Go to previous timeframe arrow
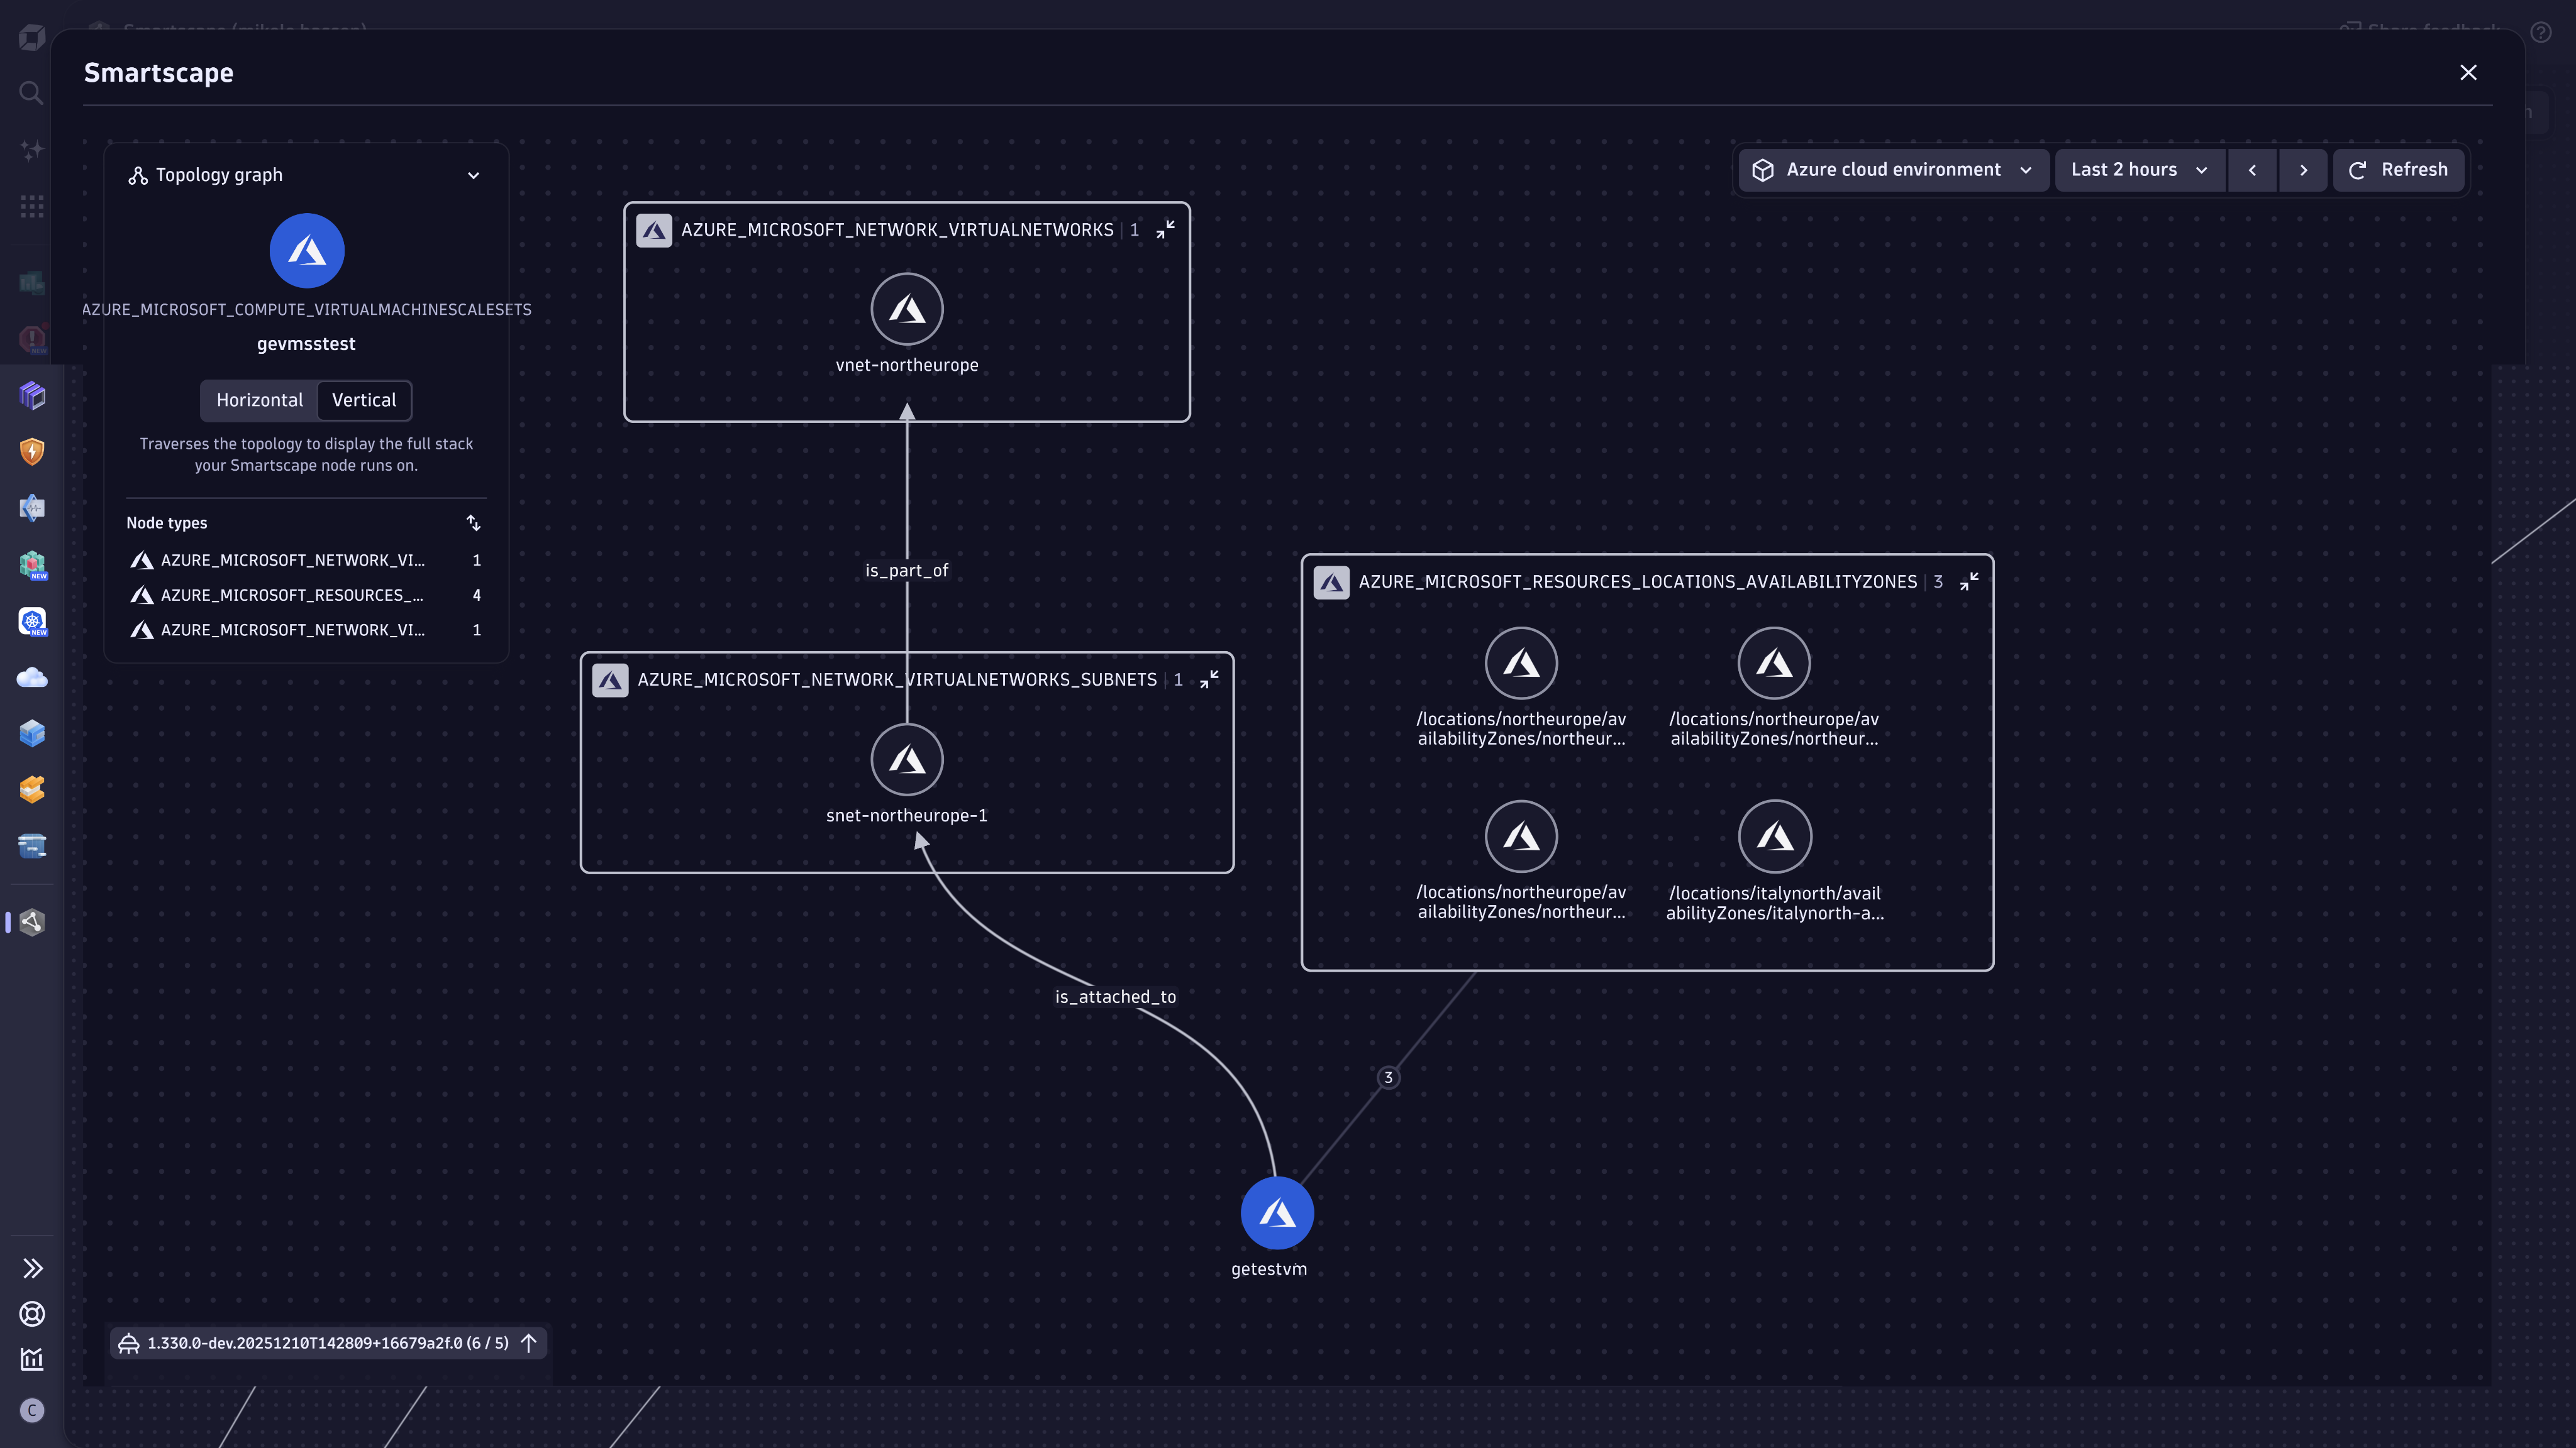2576x1448 pixels. coord(2252,170)
